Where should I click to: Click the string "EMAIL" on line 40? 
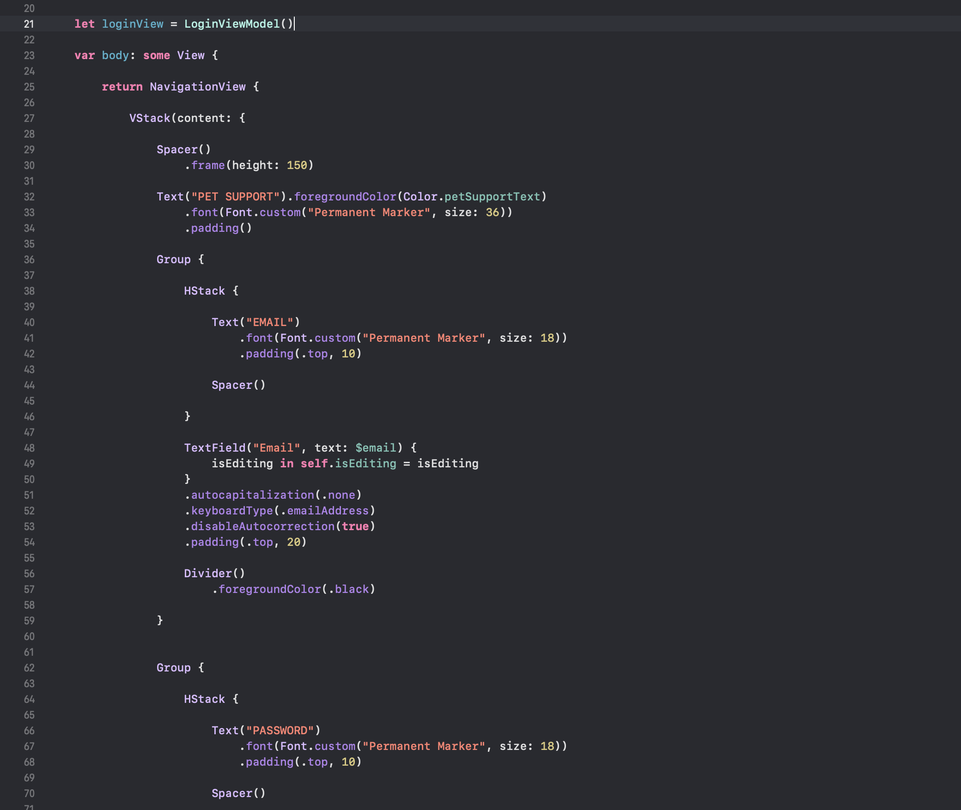270,322
